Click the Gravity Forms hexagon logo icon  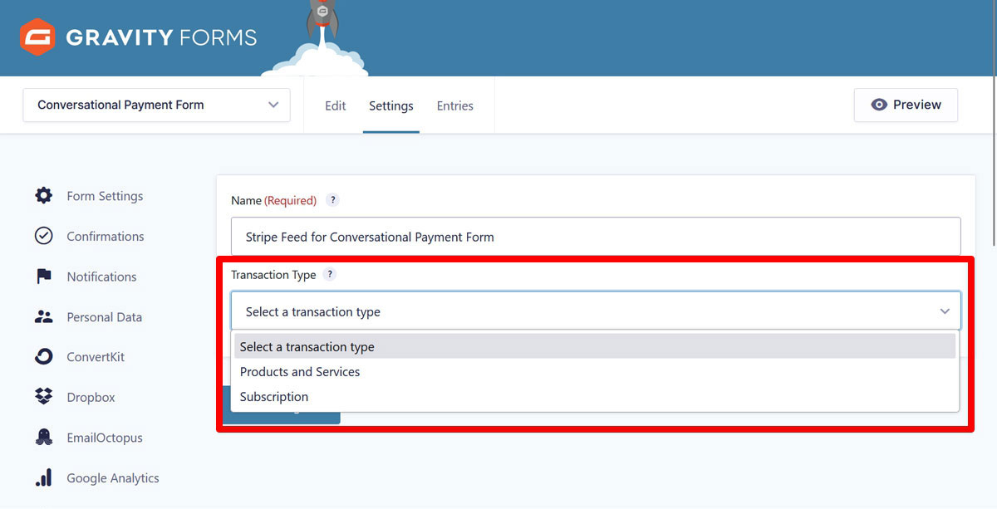37,37
